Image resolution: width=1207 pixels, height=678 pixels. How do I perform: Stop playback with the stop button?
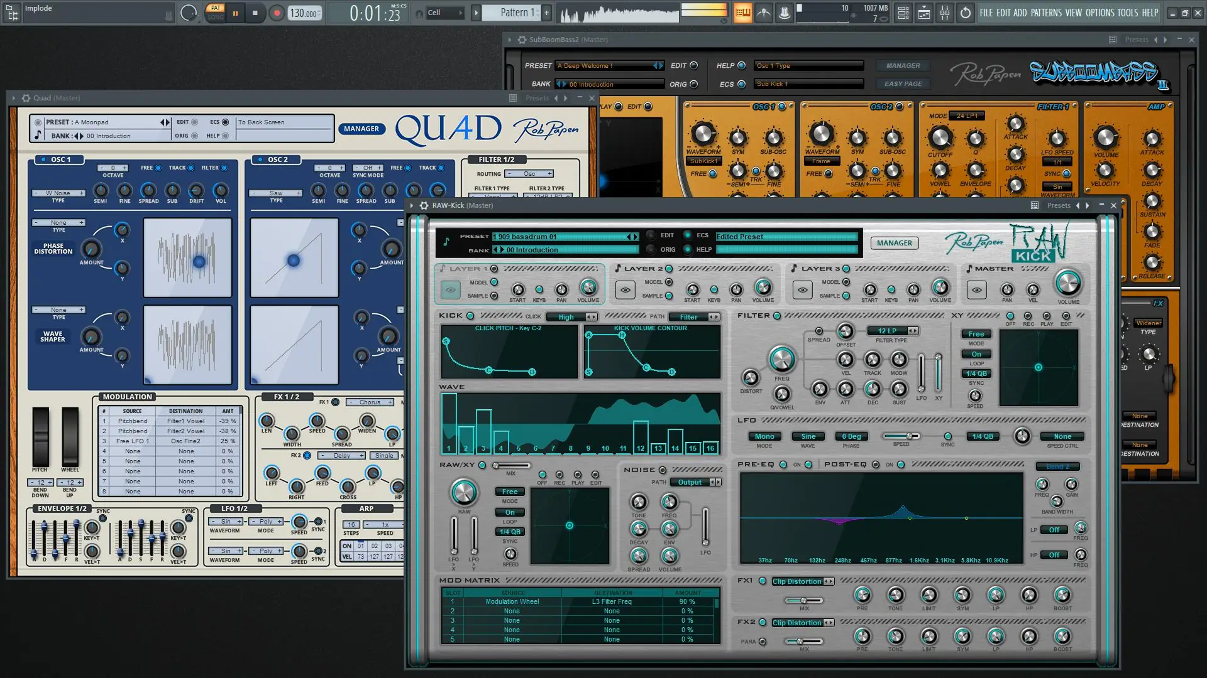255,13
